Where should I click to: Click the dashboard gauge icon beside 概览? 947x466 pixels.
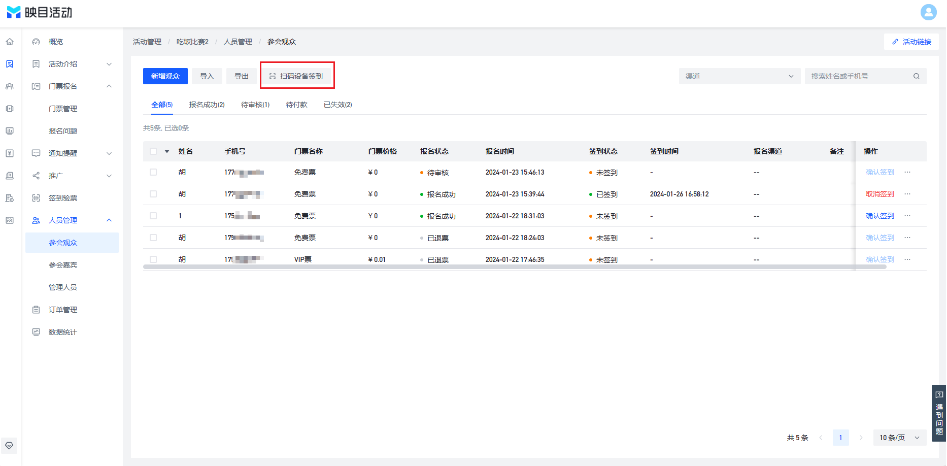coord(36,42)
